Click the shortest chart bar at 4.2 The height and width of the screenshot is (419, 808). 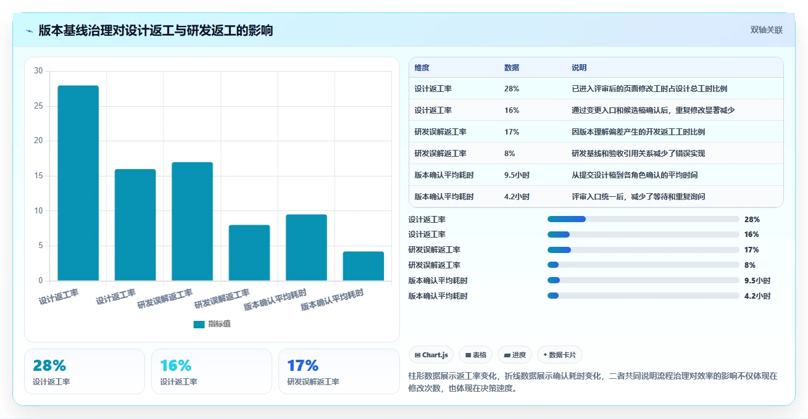(363, 266)
